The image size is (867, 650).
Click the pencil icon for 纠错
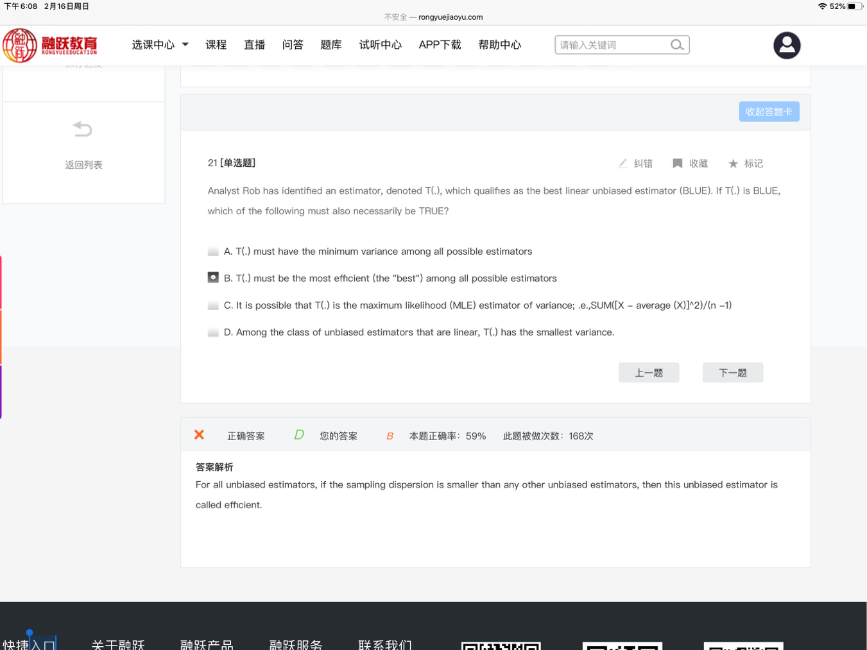point(622,164)
